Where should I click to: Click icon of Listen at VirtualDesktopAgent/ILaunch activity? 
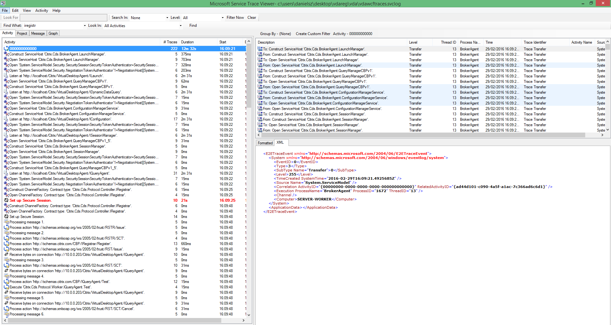(6, 76)
